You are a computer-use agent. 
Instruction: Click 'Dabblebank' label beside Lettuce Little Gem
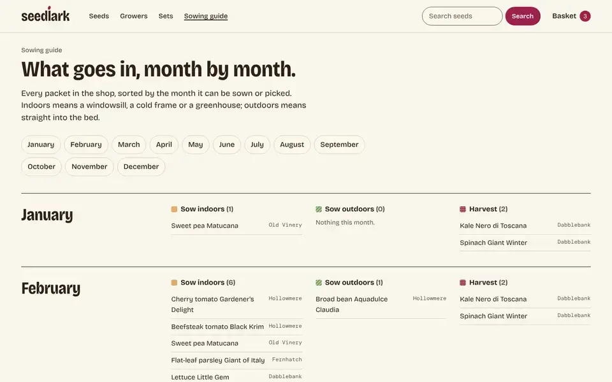tap(286, 376)
